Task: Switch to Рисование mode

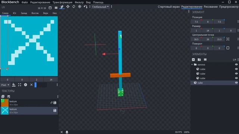Action: tap(211, 7)
